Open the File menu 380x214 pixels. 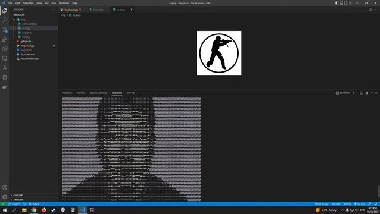(11, 3)
